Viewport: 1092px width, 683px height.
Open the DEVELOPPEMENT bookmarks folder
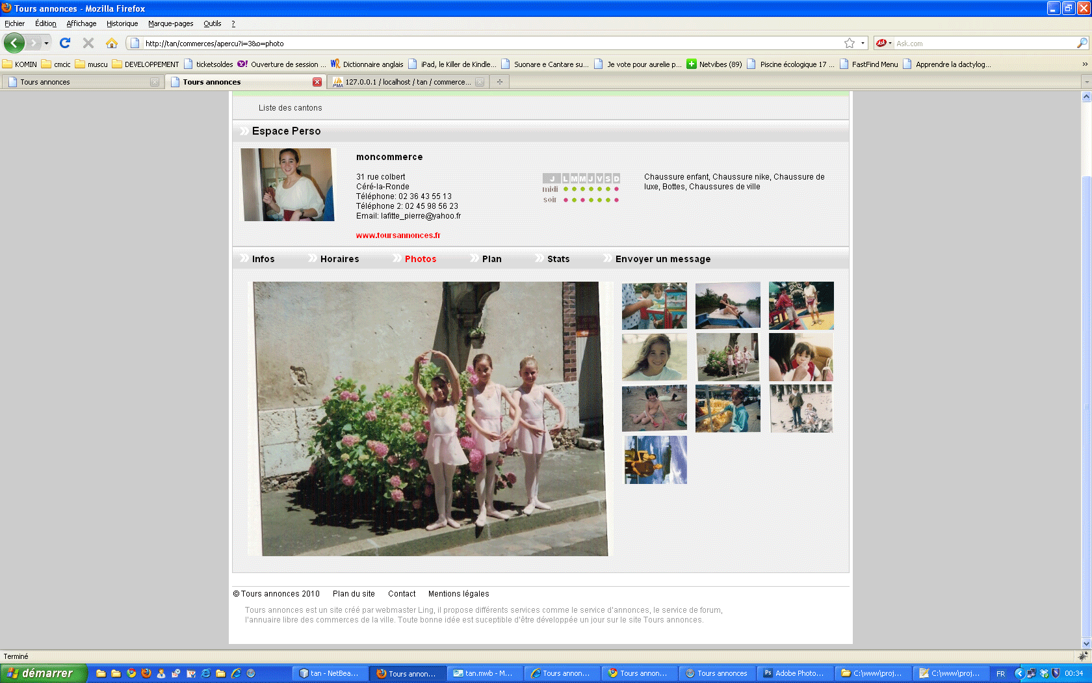[x=145, y=64]
